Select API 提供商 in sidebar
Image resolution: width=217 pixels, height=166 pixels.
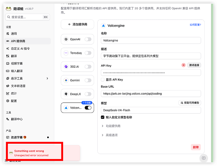tap(28, 41)
